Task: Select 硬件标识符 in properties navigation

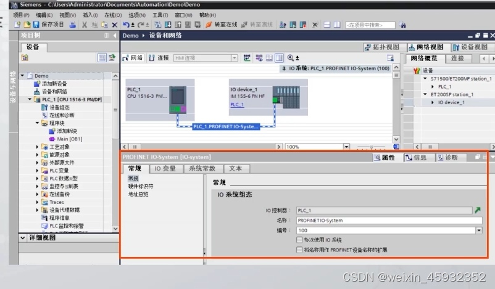Action: coord(141,186)
